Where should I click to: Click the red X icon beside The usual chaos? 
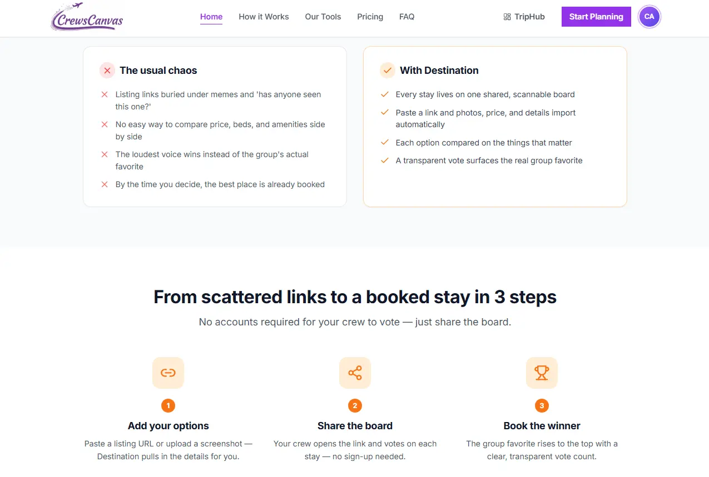pyautogui.click(x=107, y=71)
